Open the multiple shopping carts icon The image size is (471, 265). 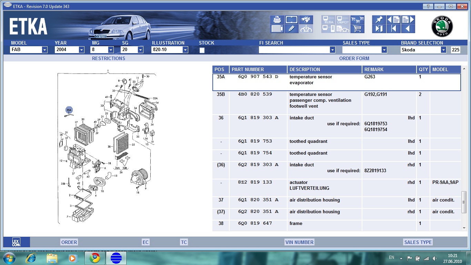[358, 20]
